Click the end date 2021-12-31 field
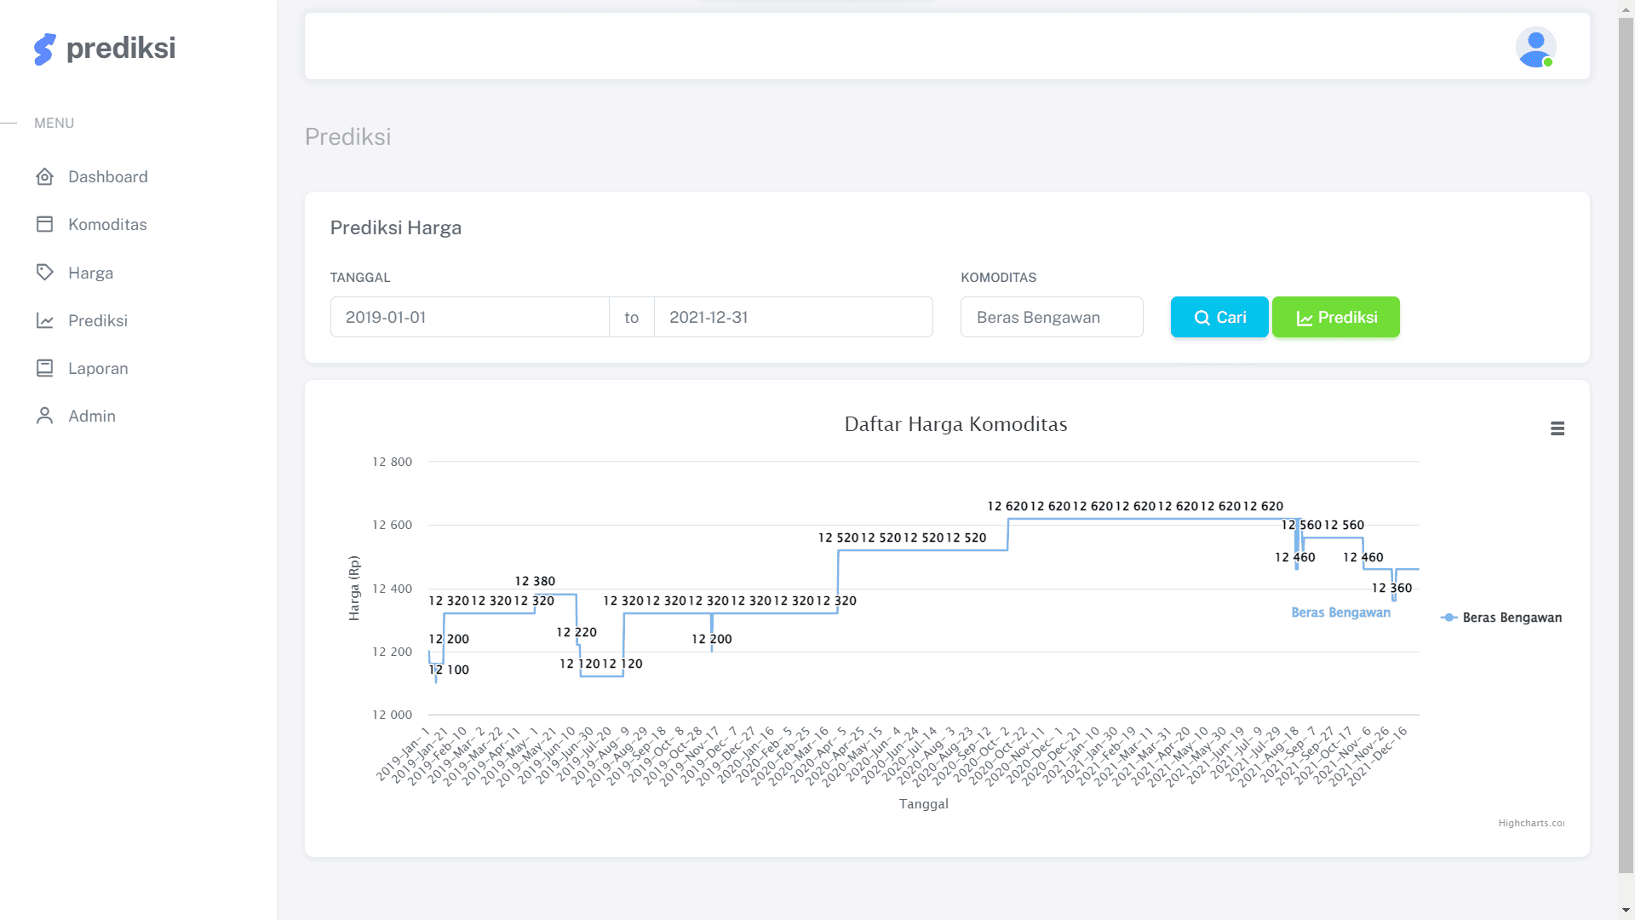 point(793,317)
